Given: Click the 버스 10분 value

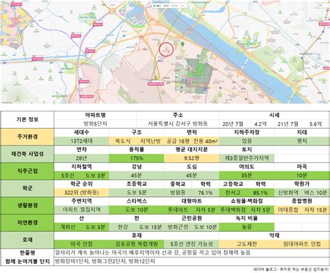Looking at the screenshot, I should (x=315, y=192).
